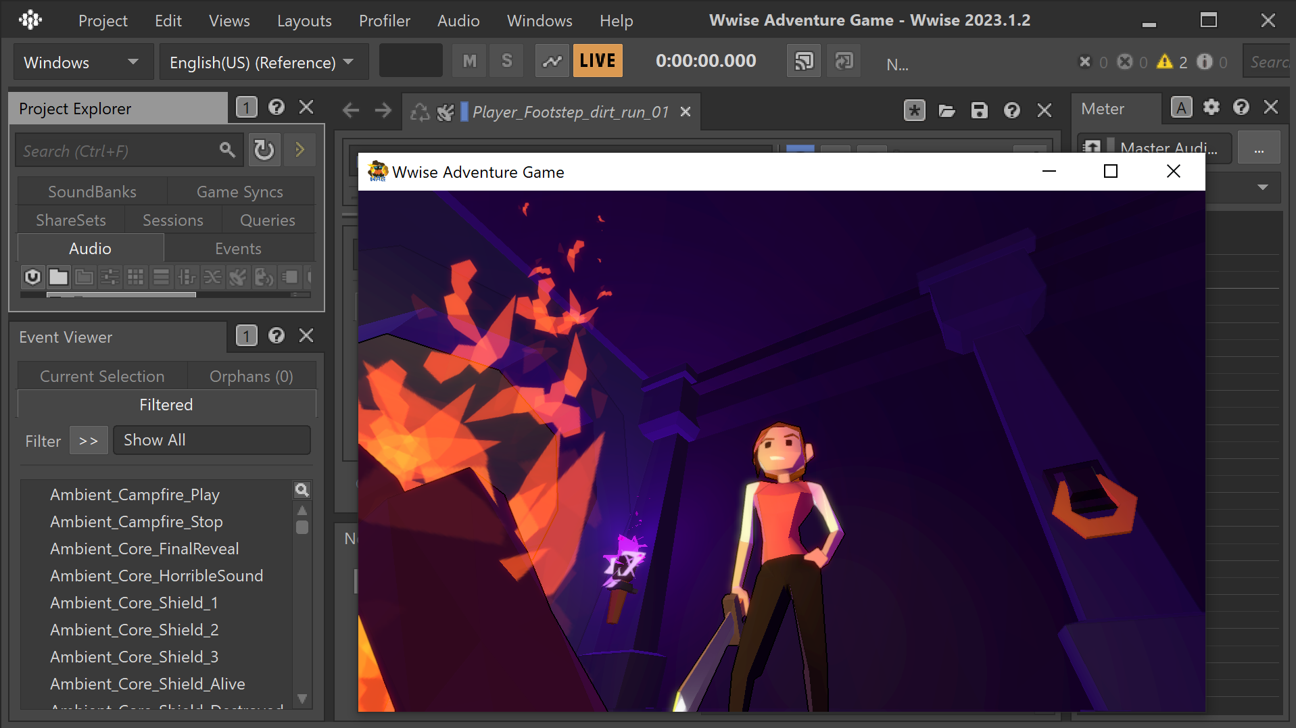
Task: Switch to Orphans (0) tab
Action: coord(251,377)
